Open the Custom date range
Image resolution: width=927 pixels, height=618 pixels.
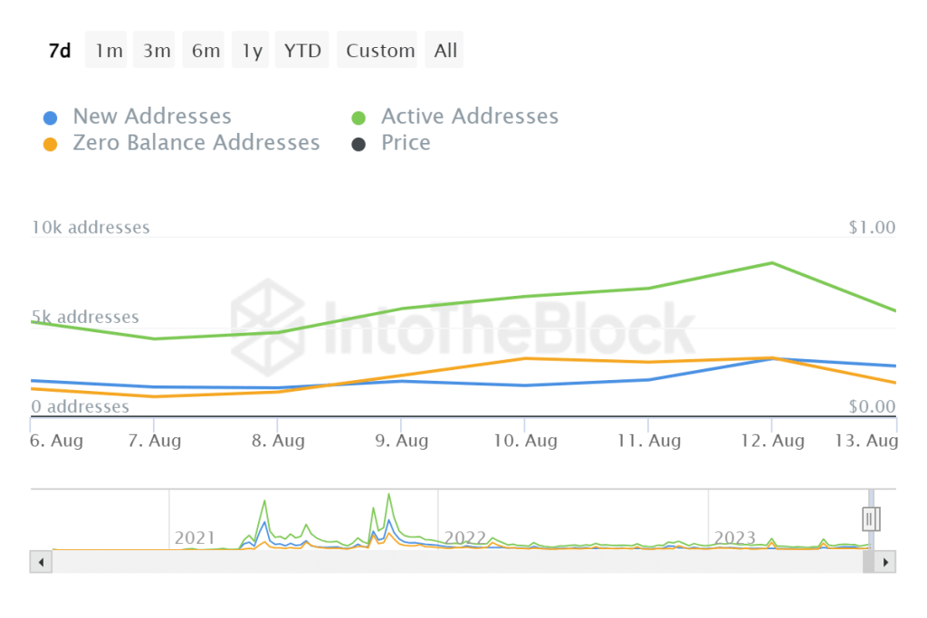pyautogui.click(x=380, y=51)
